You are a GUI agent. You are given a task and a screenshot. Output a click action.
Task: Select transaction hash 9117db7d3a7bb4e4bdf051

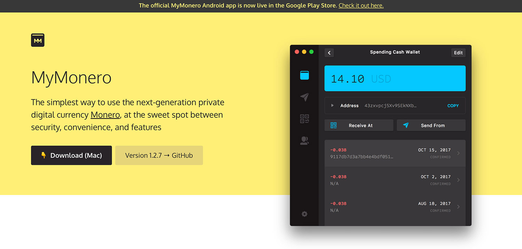click(x=362, y=157)
